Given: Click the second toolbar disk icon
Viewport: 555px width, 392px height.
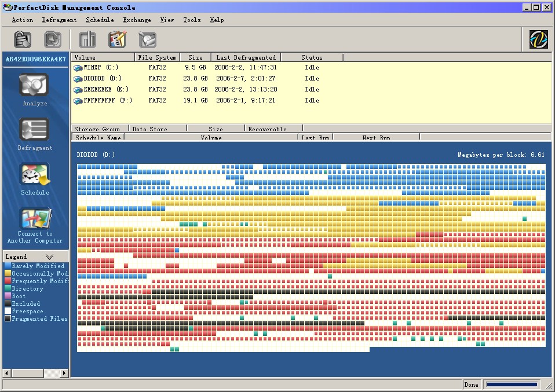Looking at the screenshot, I should pyautogui.click(x=53, y=39).
